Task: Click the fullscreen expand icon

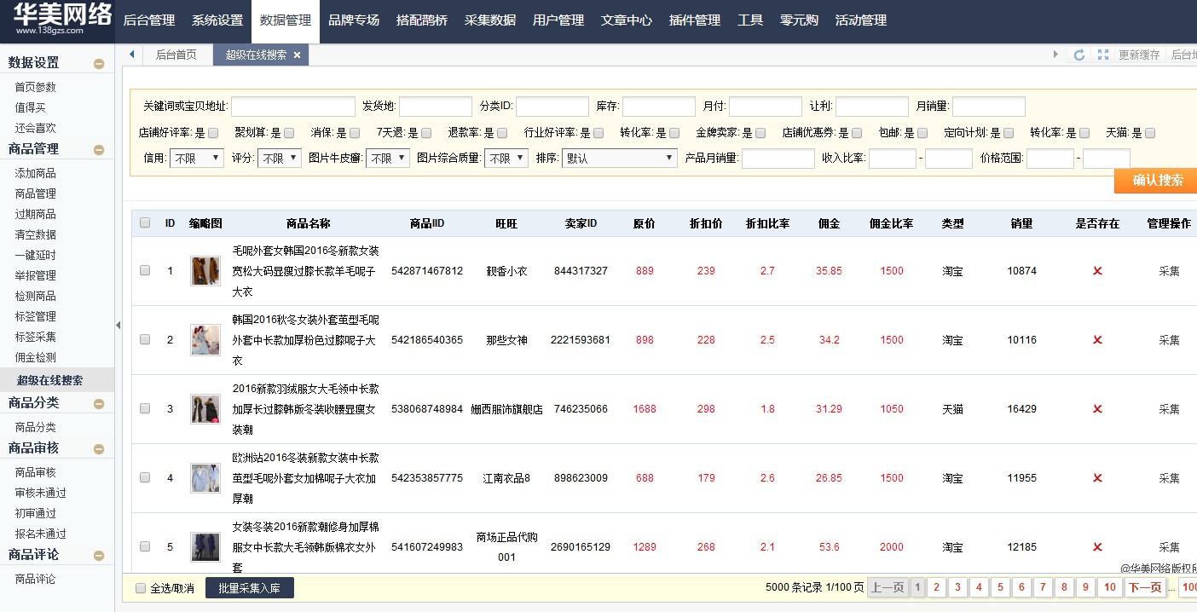Action: 1103,55
